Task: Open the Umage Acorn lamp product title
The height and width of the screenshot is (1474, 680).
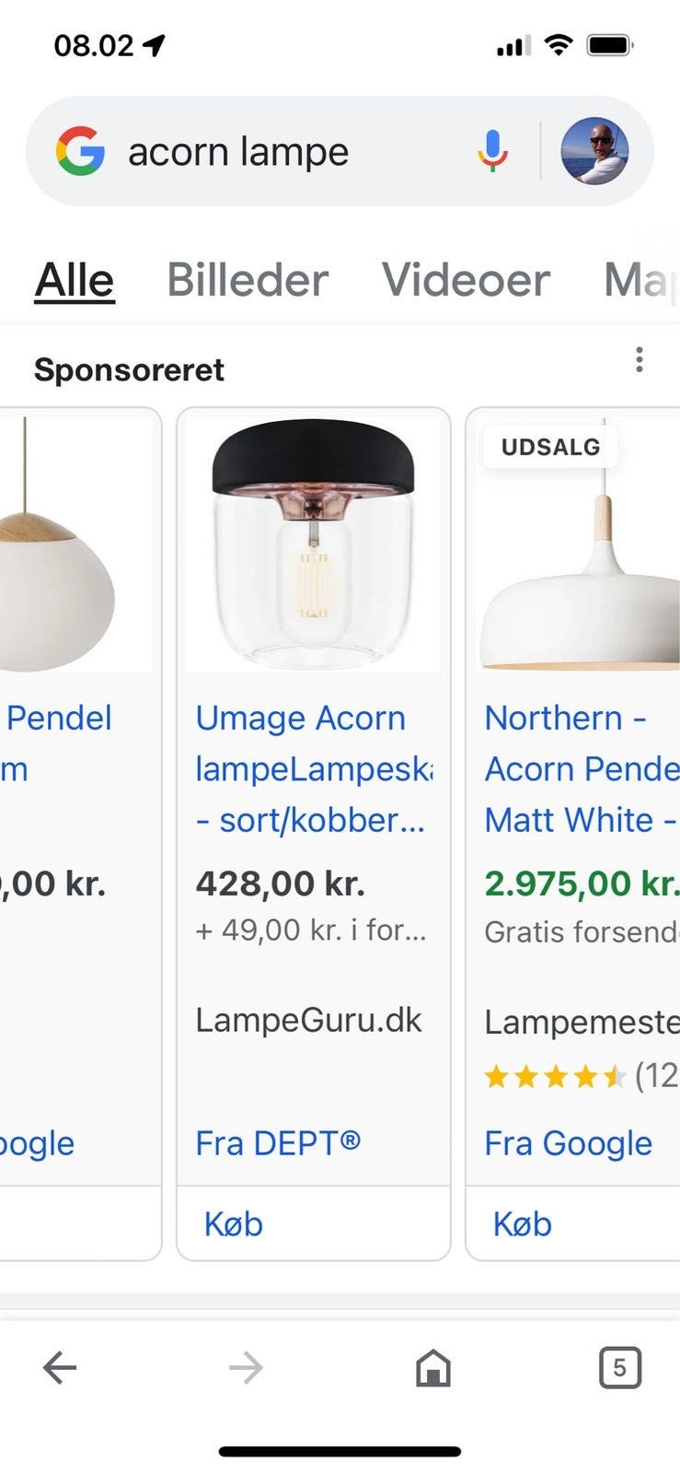Action: coord(311,768)
